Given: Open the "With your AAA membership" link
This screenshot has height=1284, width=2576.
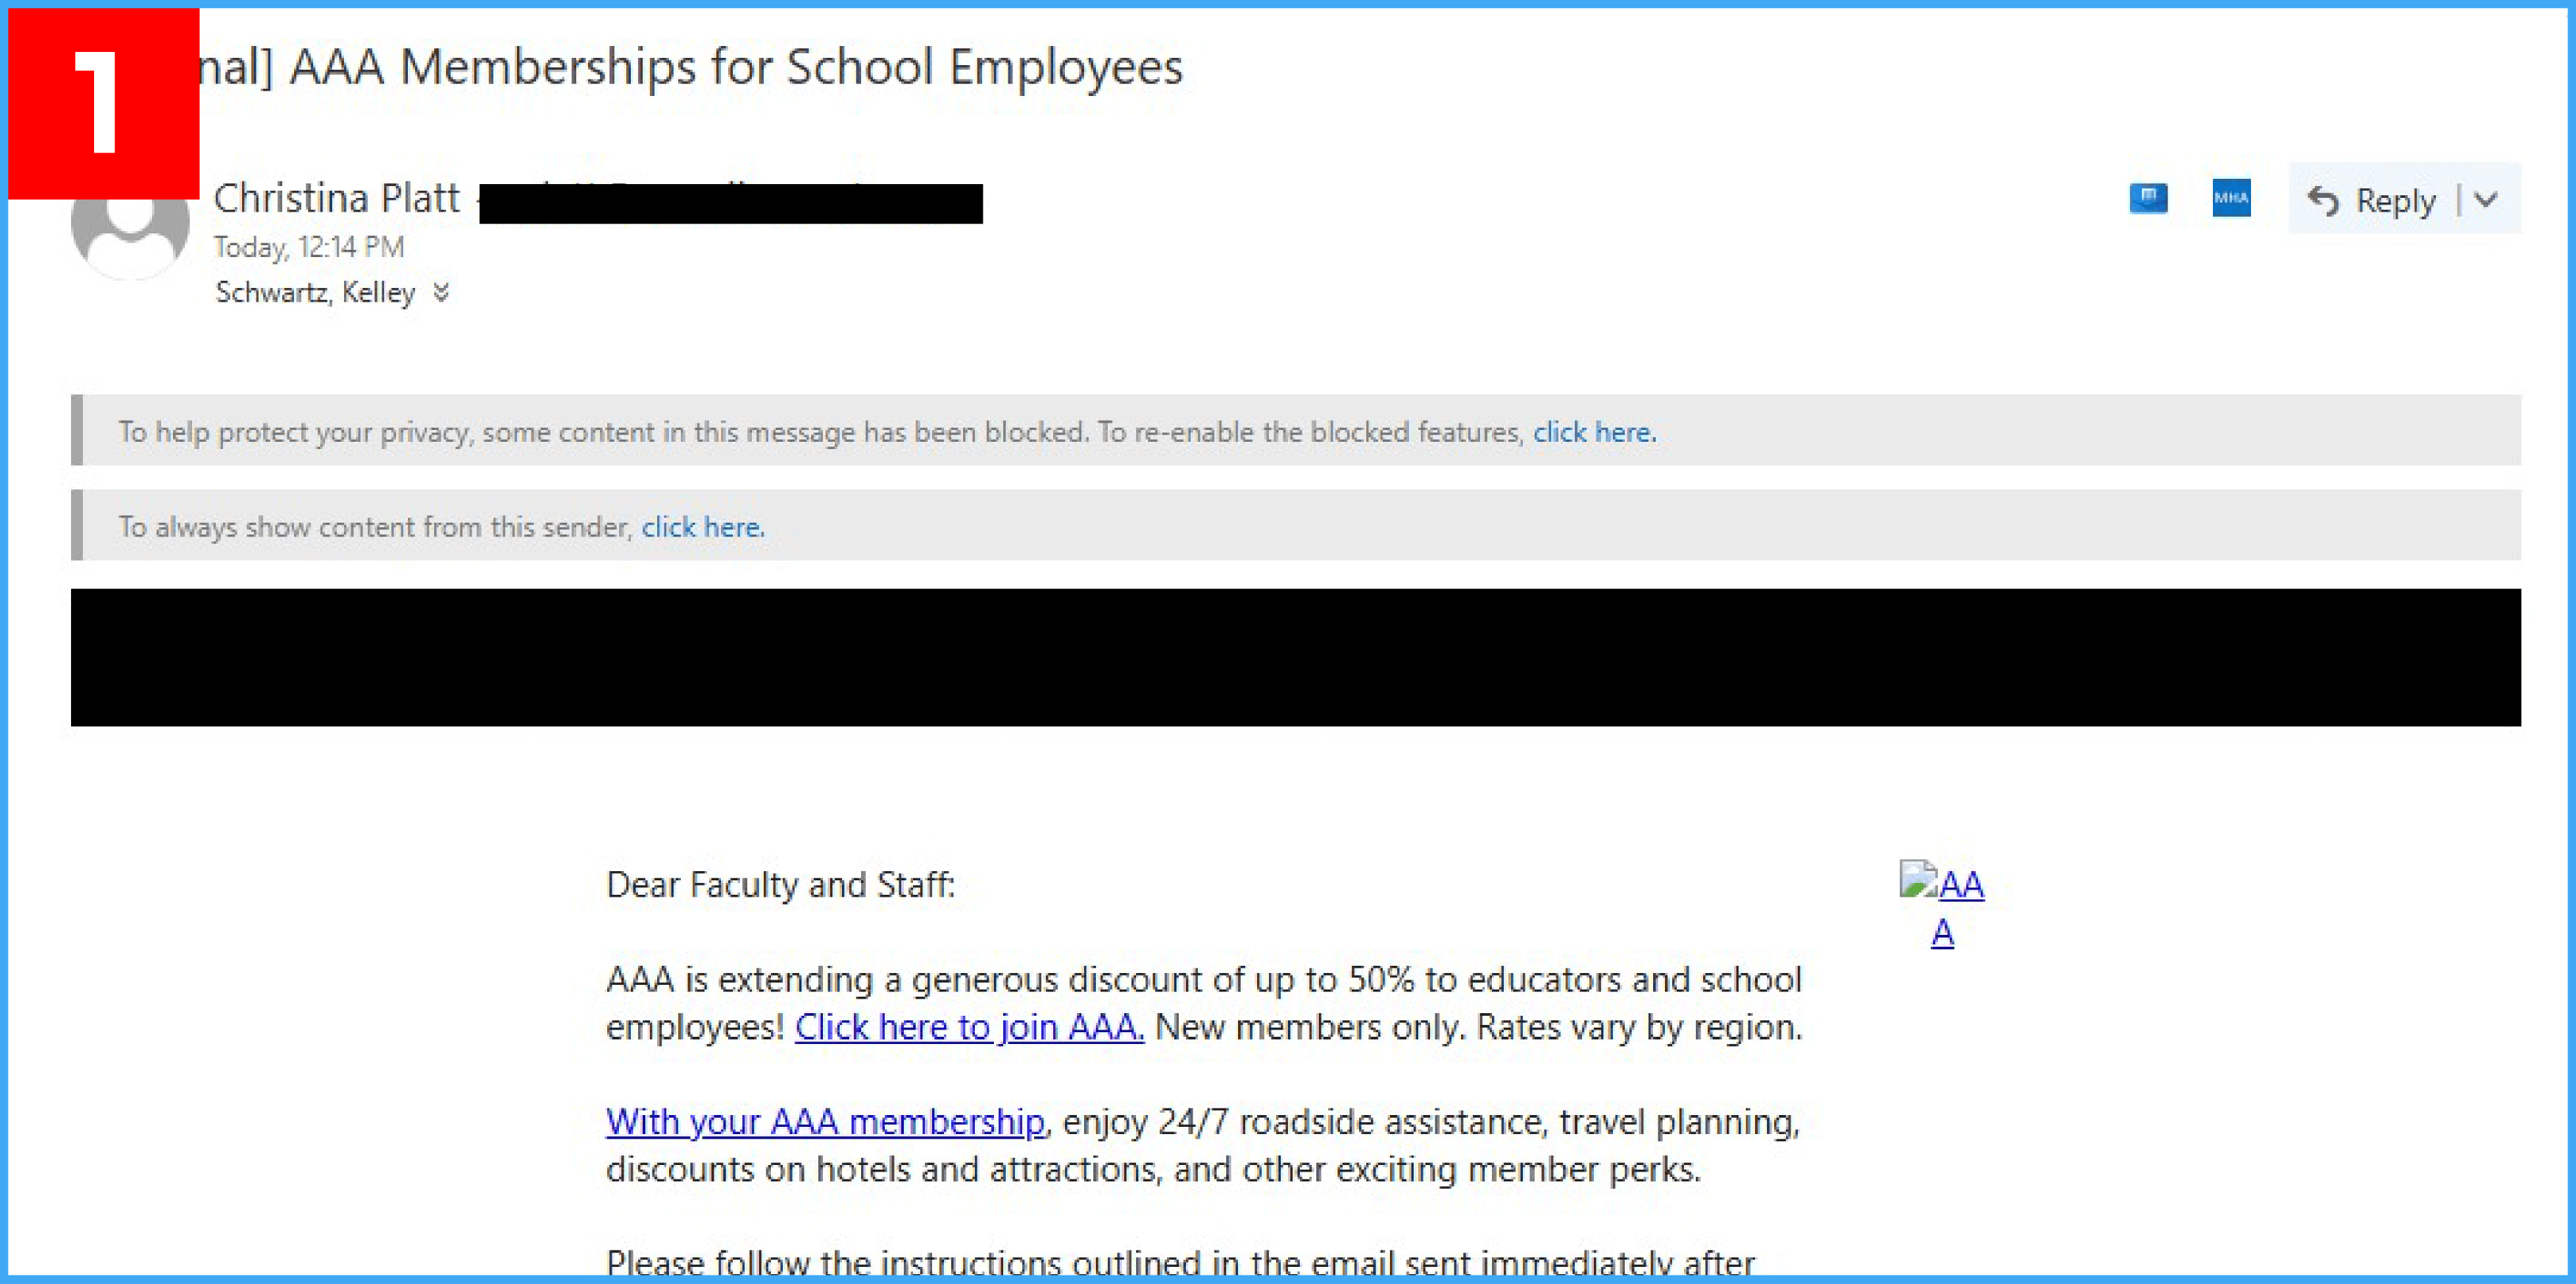Looking at the screenshot, I should point(825,1122).
